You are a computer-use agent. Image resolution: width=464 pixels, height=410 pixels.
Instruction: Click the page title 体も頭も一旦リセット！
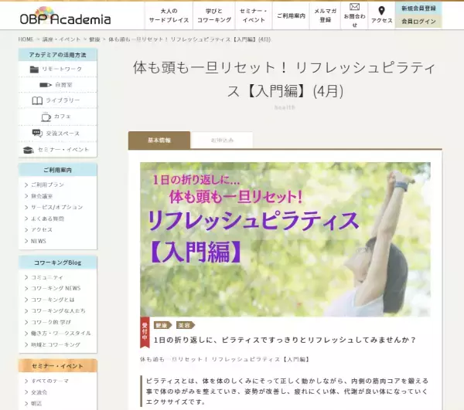click(285, 80)
